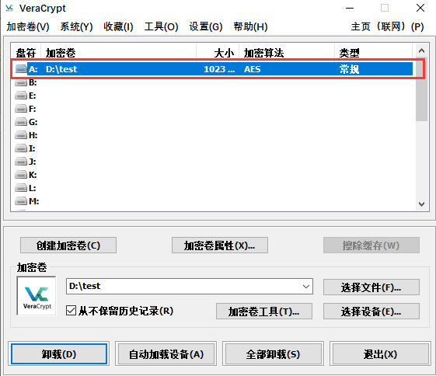Open the 加密卷(V) menu
The width and height of the screenshot is (436, 376).
point(28,26)
